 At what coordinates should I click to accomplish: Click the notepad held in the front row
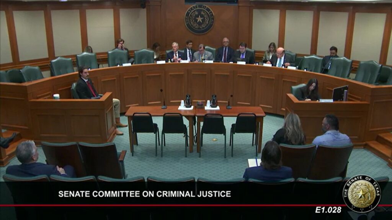tap(254, 163)
